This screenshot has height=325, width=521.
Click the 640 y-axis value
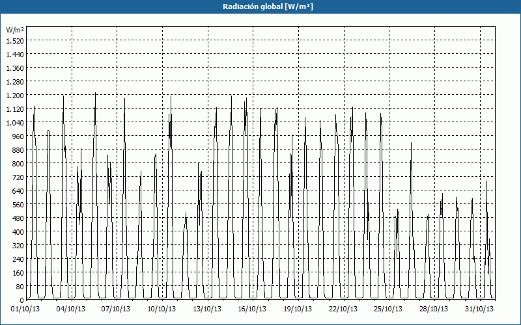point(18,190)
